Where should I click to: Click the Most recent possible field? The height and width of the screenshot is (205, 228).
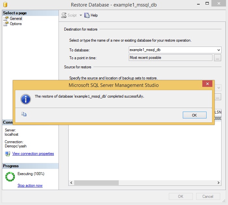(170, 58)
